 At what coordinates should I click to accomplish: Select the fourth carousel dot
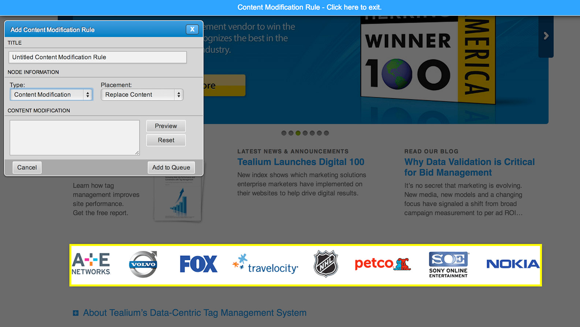coord(305,133)
